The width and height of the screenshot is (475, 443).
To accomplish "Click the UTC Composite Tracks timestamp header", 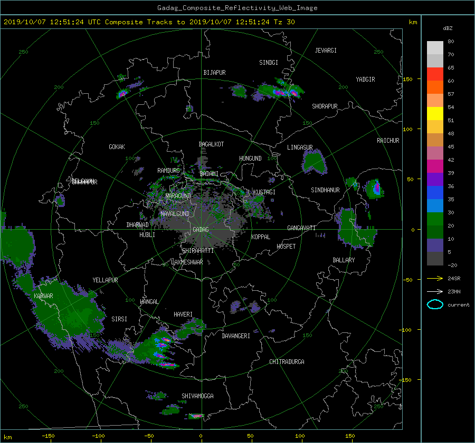I will tap(149, 22).
